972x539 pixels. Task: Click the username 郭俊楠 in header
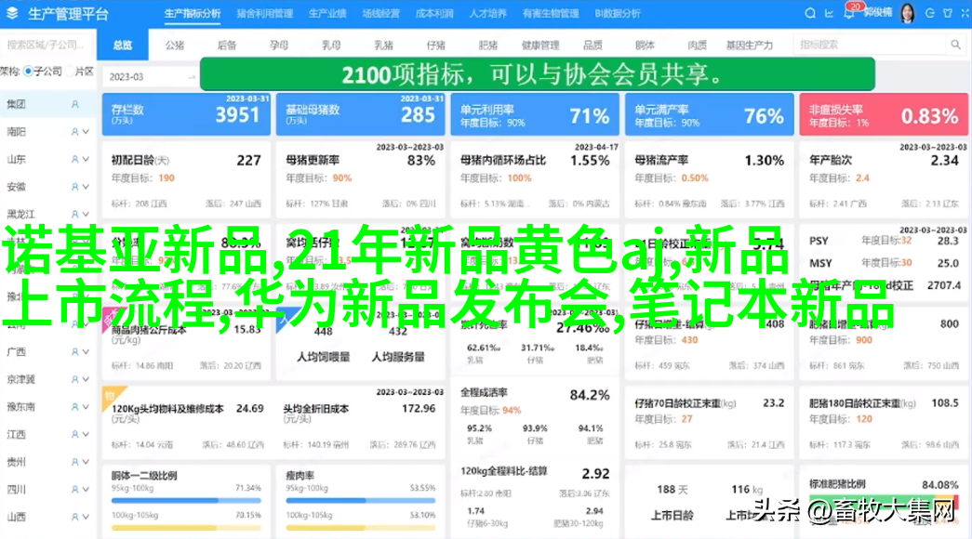(x=878, y=13)
